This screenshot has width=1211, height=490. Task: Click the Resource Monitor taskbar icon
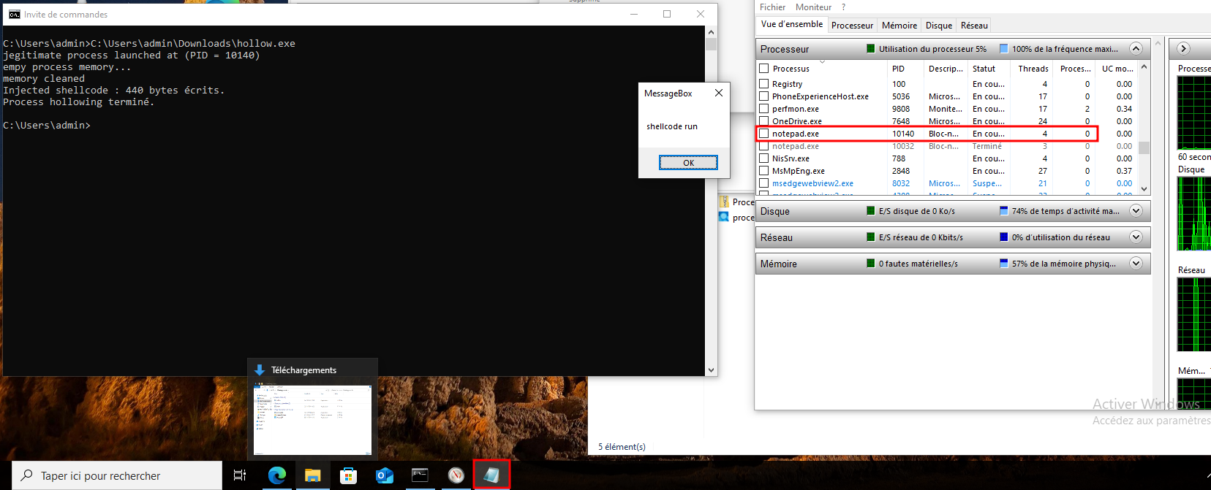[x=456, y=475]
